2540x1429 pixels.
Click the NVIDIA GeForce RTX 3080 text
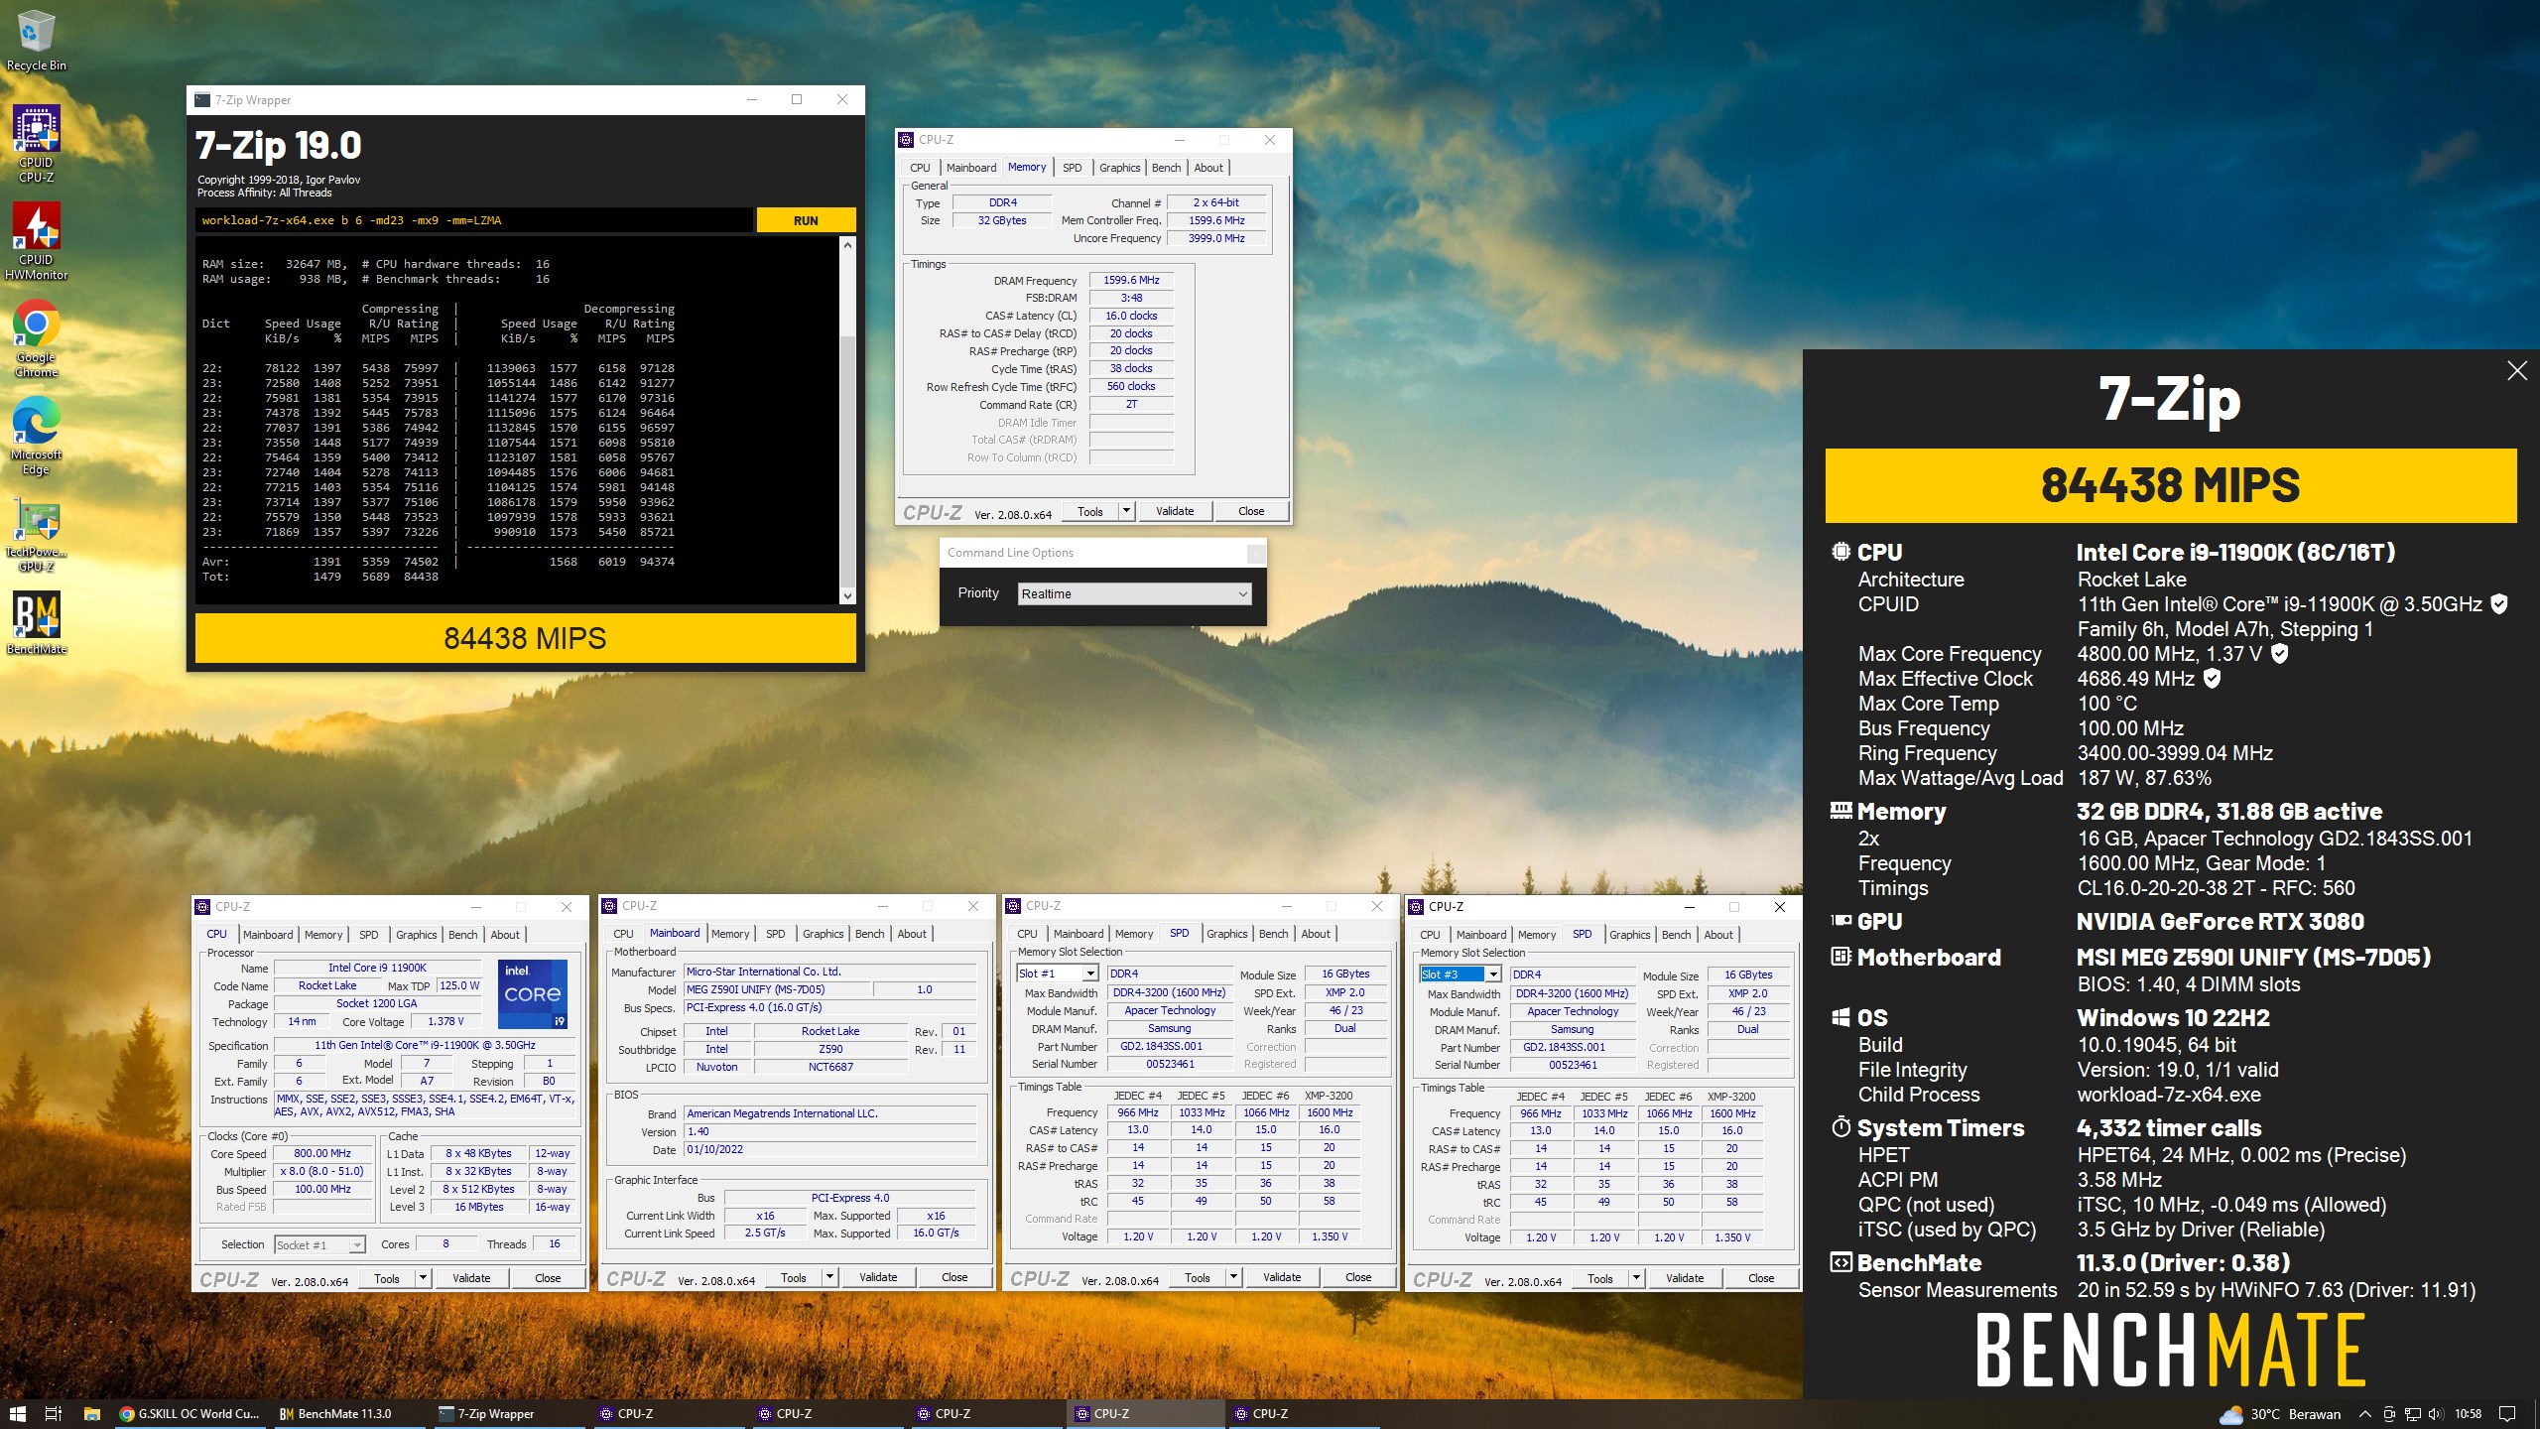(x=2221, y=922)
